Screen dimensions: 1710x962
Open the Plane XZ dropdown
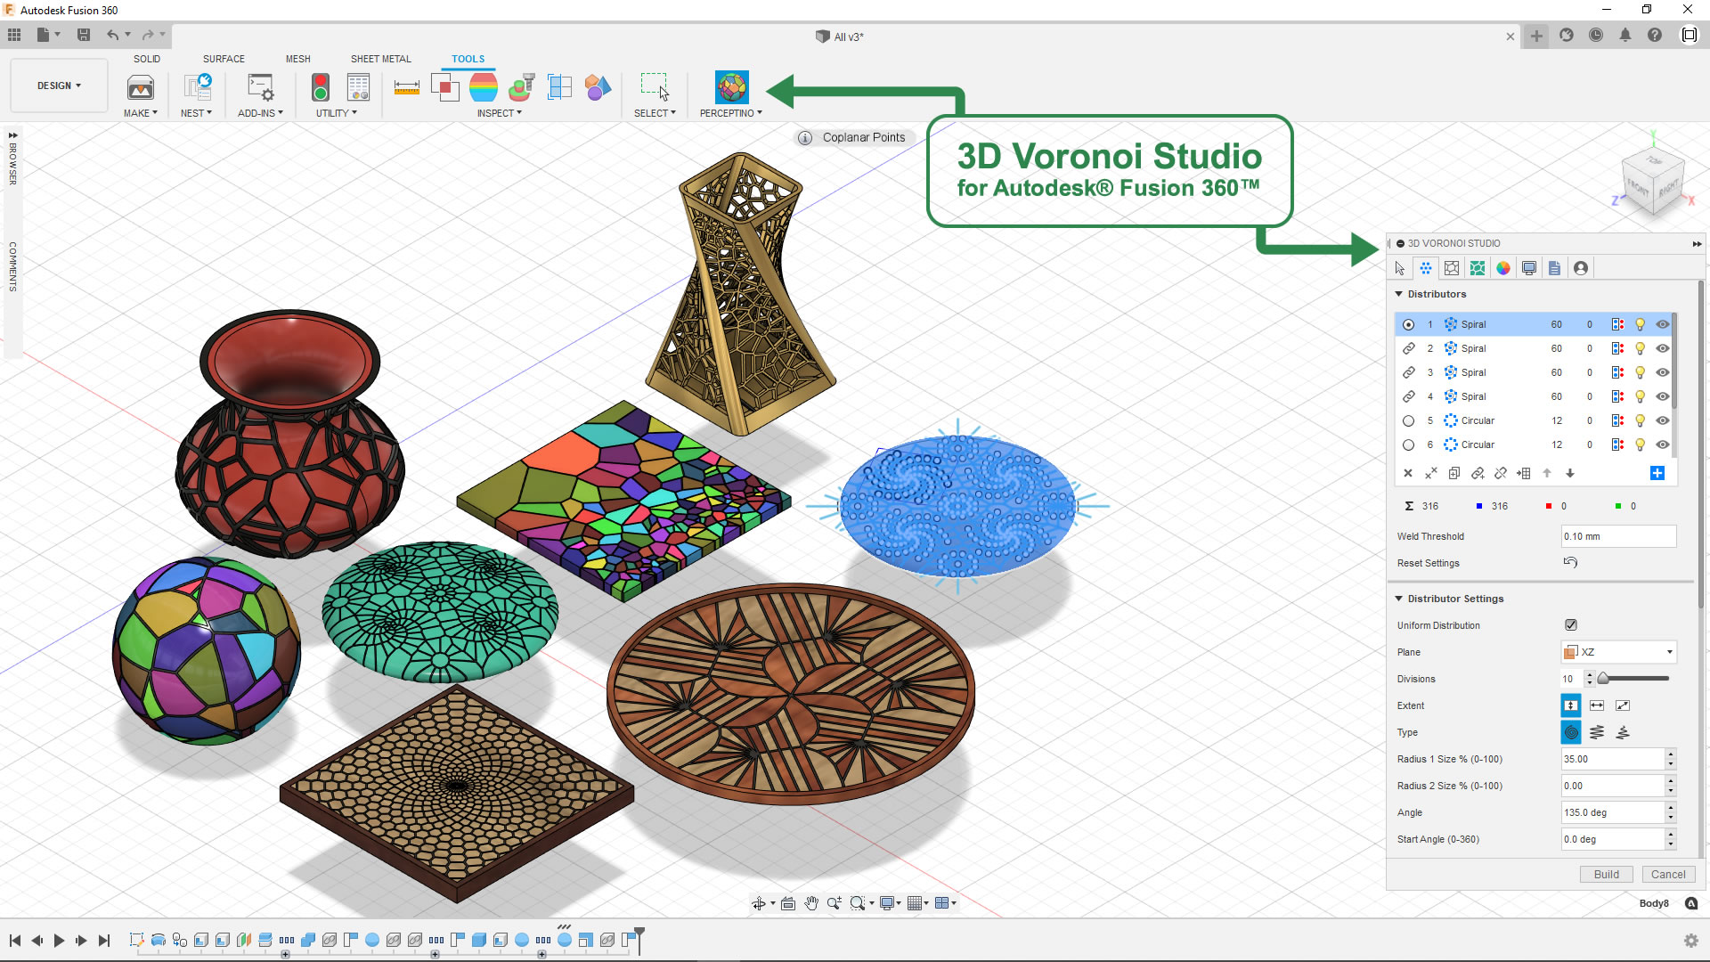point(1619,652)
